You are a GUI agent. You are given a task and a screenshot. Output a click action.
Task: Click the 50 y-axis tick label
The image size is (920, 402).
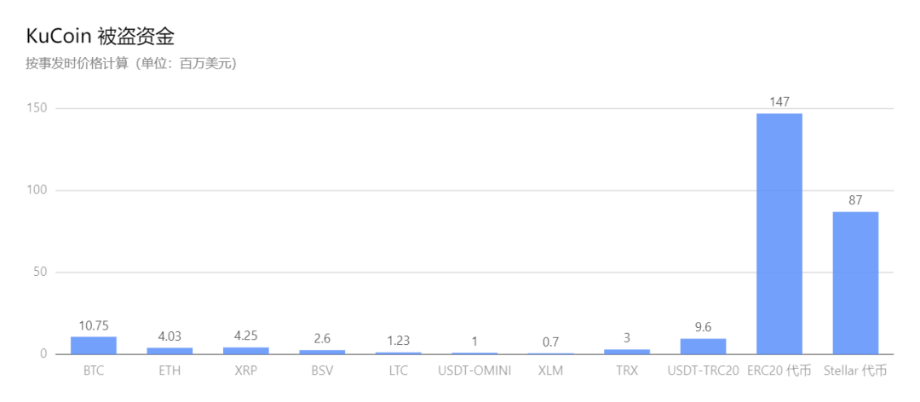click(x=40, y=273)
